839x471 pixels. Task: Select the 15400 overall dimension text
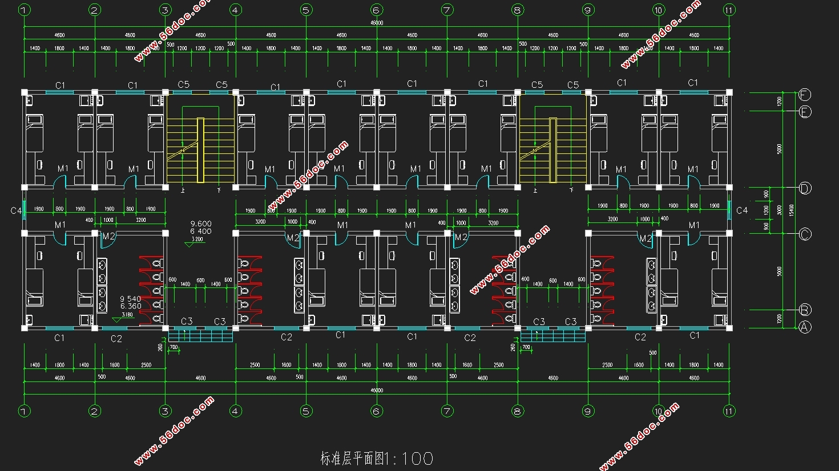coord(791,210)
